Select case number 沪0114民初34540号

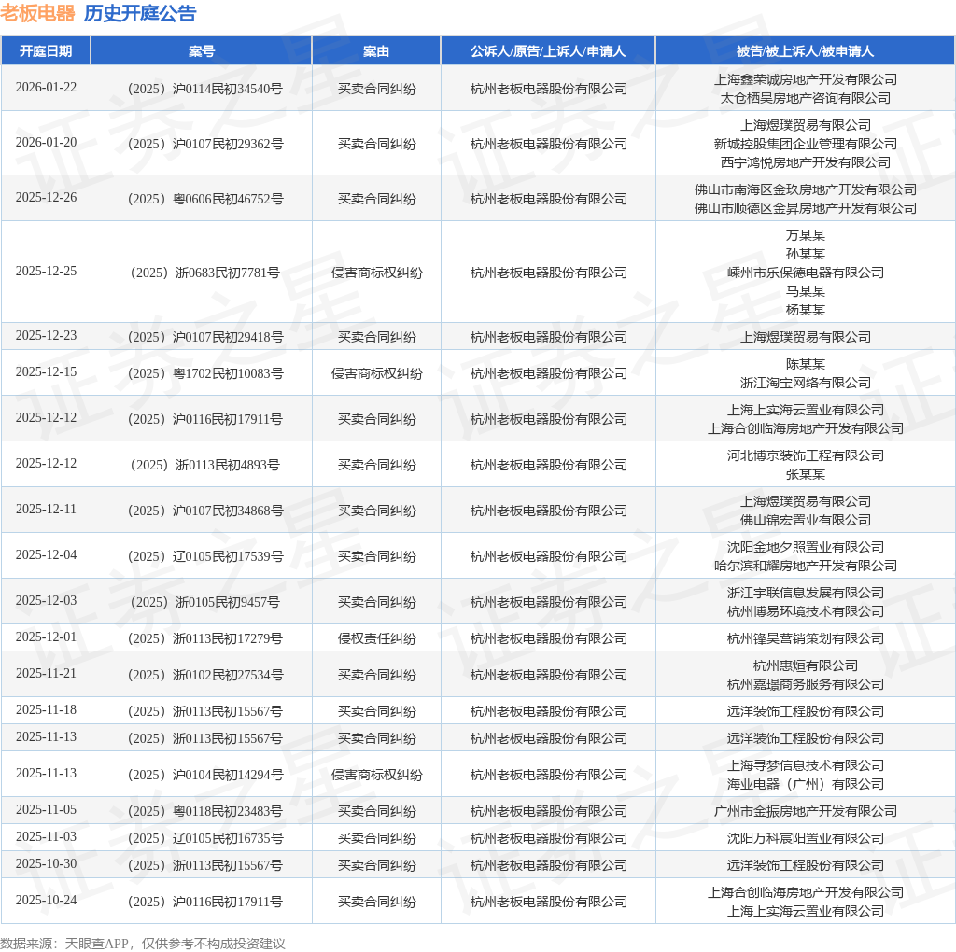[204, 89]
